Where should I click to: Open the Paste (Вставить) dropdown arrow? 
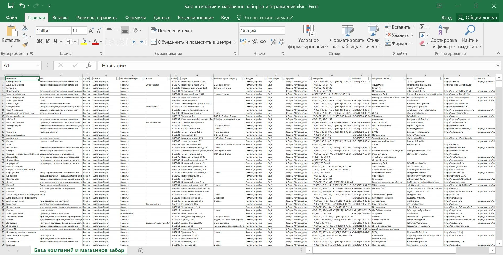(x=11, y=46)
